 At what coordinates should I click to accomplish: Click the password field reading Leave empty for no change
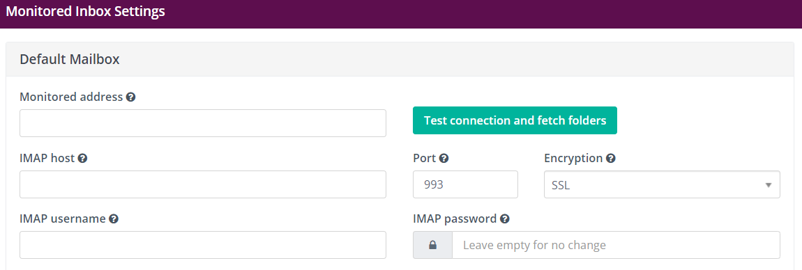pos(616,245)
